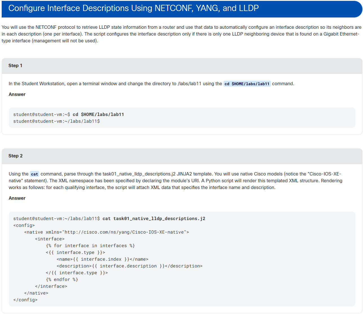Click the opening '<config>' line
The height and width of the screenshot is (314, 363).
pos(24,225)
